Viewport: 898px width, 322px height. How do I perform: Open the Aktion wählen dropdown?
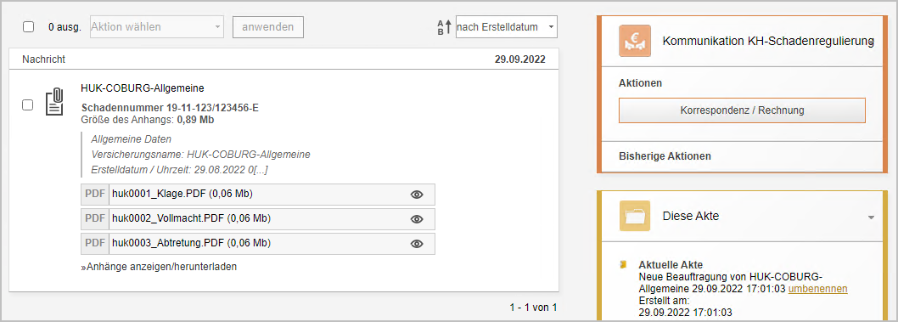pyautogui.click(x=157, y=27)
